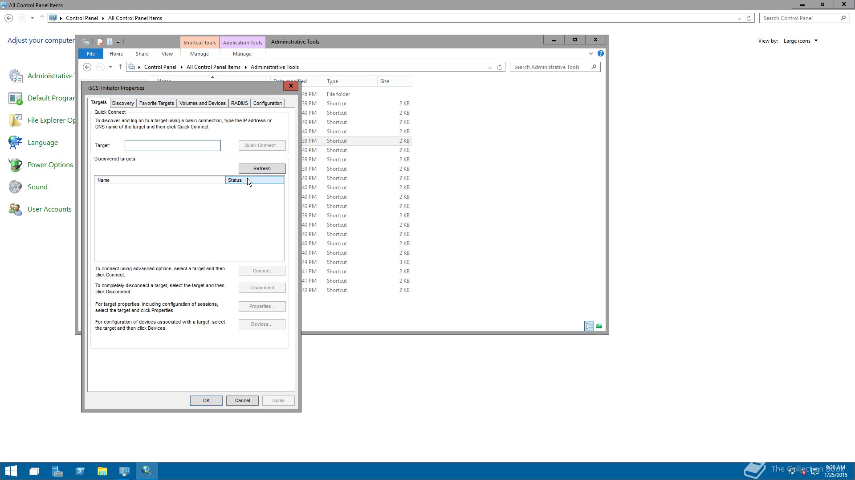Open File Explorer from the taskbar

click(102, 471)
